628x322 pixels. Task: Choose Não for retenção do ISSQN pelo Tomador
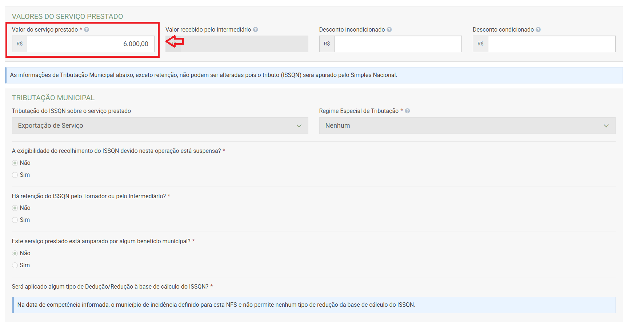[15, 208]
